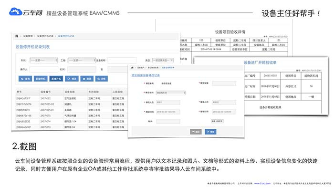Click the 操作人 input field
This screenshot has height=188, width=334.
coord(44,69)
